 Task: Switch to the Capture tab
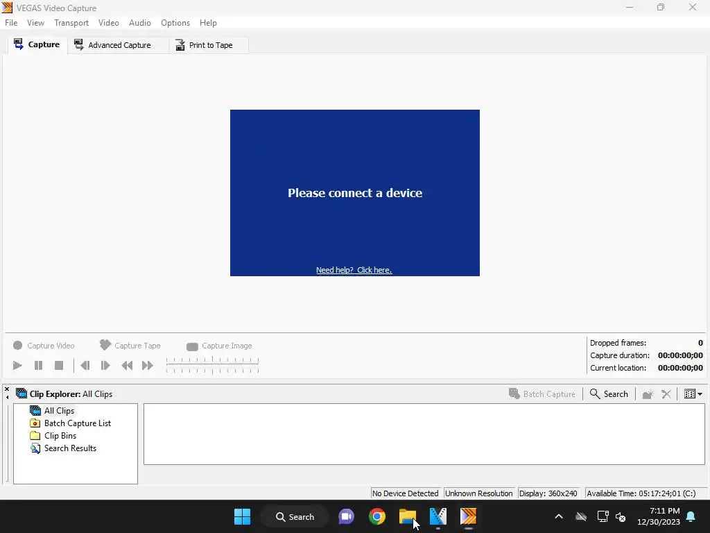coord(37,44)
